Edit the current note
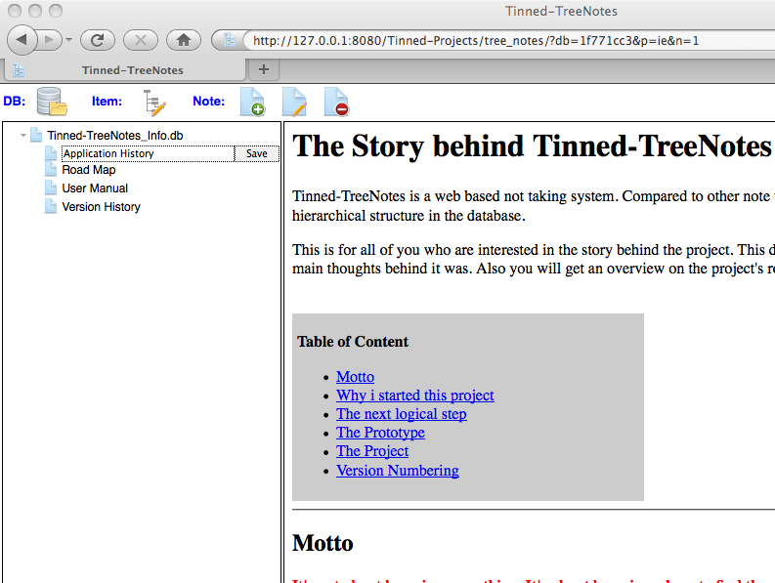The height and width of the screenshot is (583, 775). [x=294, y=102]
